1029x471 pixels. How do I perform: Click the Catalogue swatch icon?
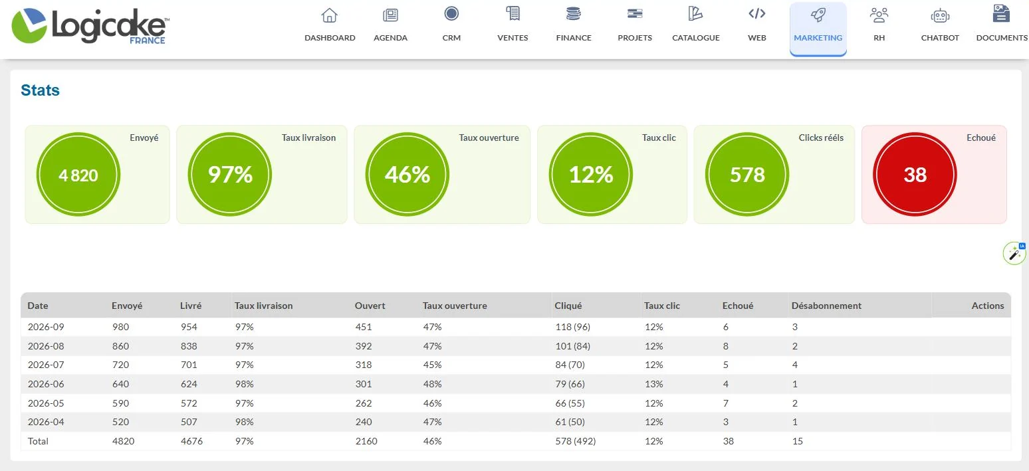click(x=695, y=13)
